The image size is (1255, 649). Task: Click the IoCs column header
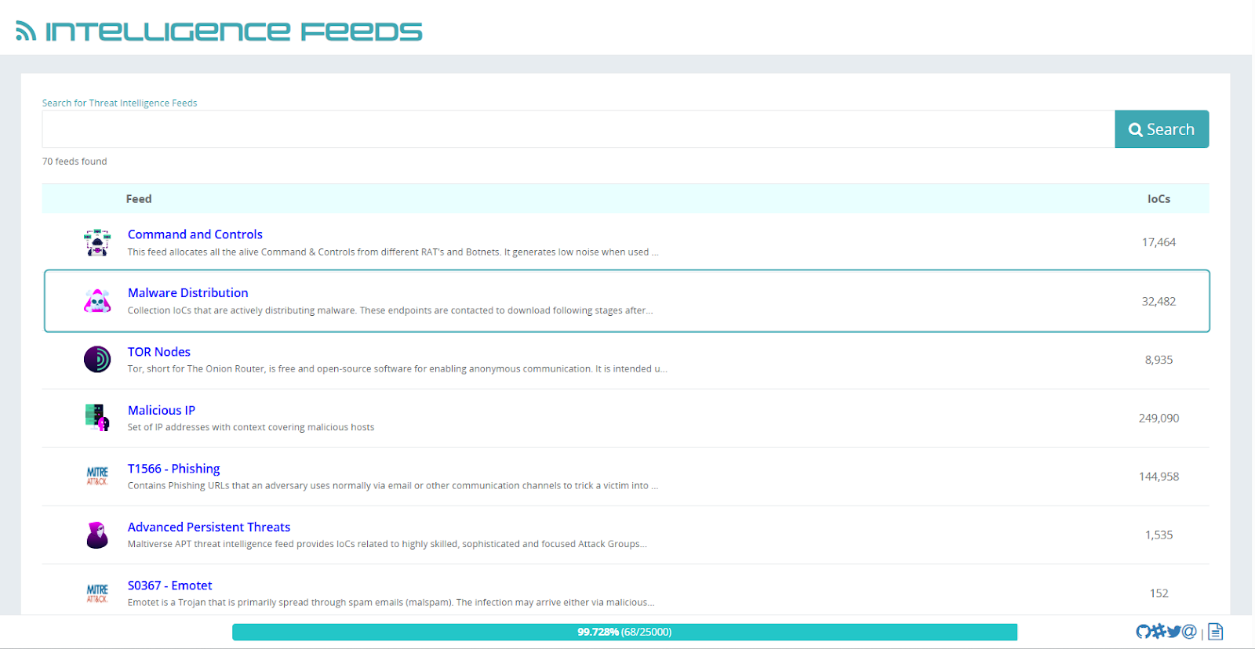point(1159,199)
